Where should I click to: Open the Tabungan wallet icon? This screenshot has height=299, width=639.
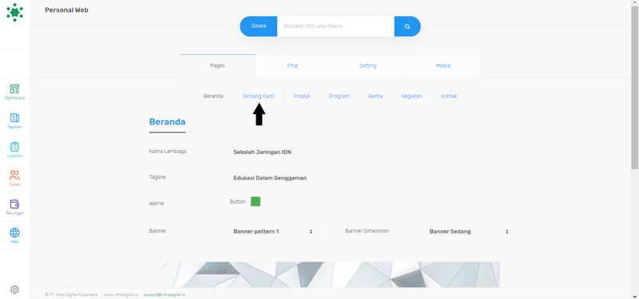14,207
